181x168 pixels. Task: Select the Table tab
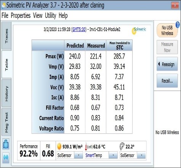pos(6,64)
